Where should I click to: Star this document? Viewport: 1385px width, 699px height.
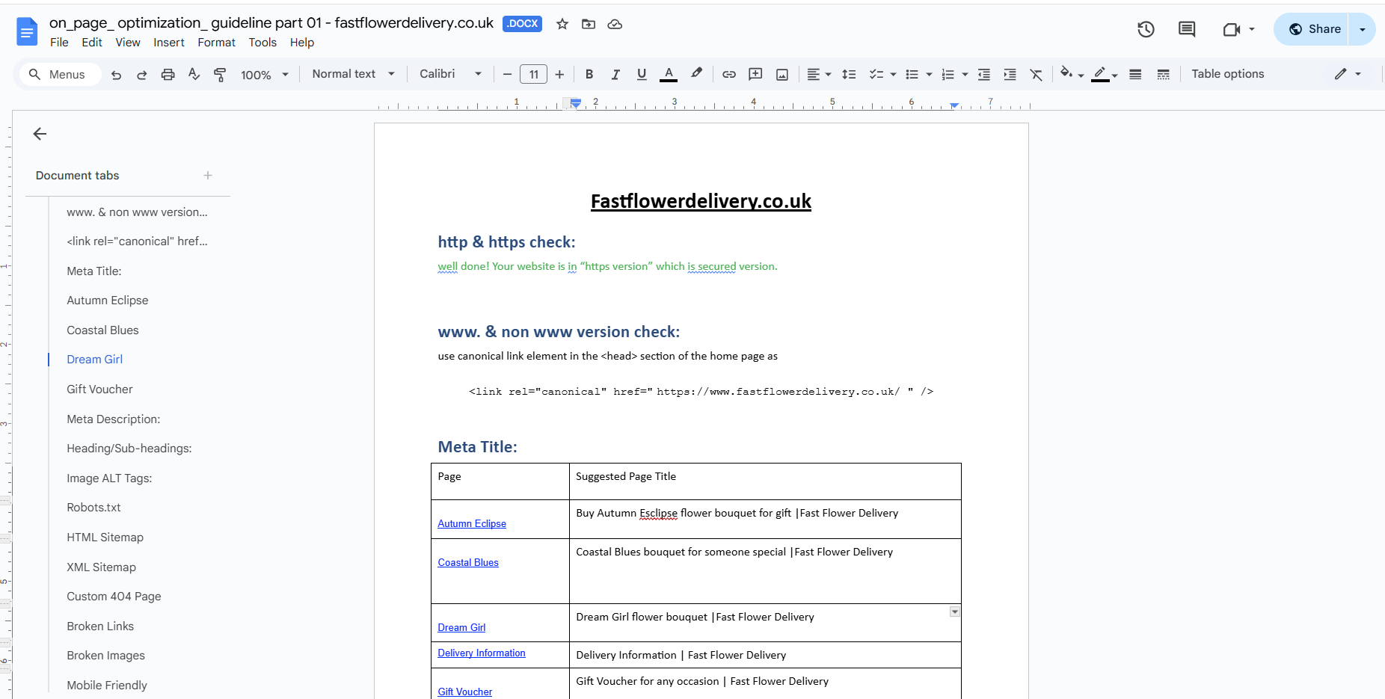(x=562, y=24)
